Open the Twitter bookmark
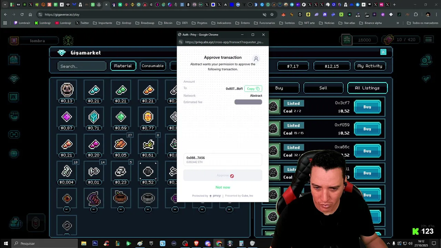Image resolution: width=441 pixels, height=248 pixels. point(82,23)
